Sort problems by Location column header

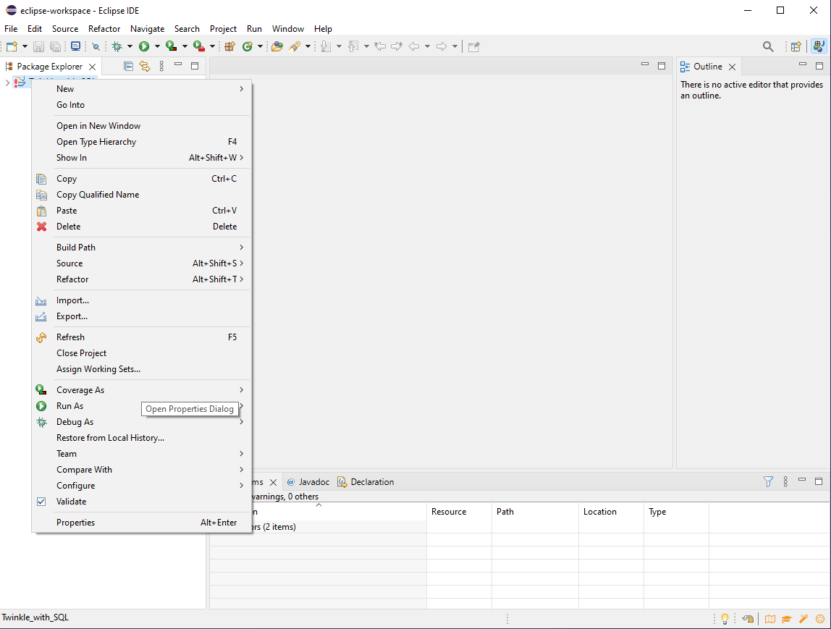click(611, 511)
